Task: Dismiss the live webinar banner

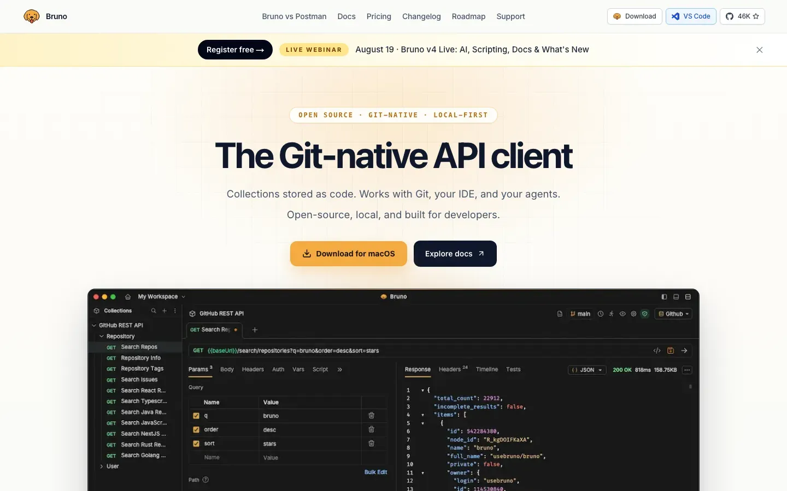Action: click(759, 50)
